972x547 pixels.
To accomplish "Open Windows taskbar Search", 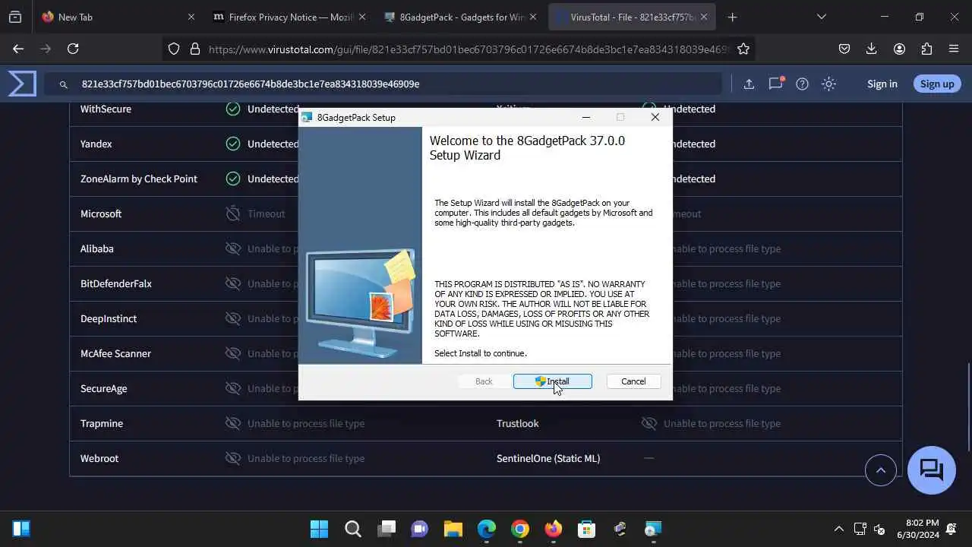I will [x=353, y=529].
